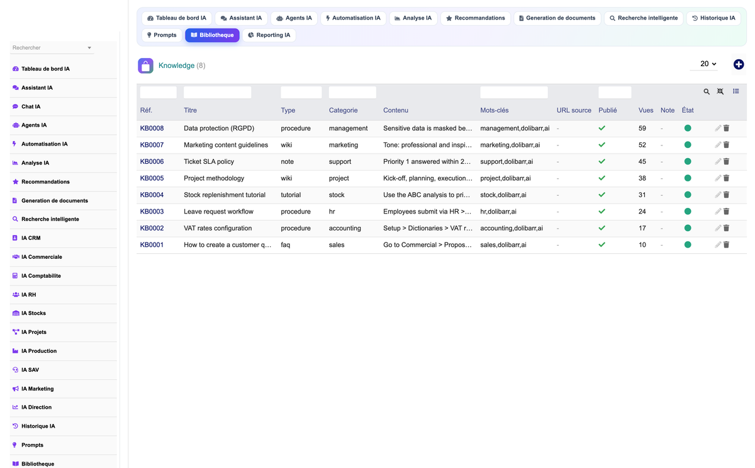Switch to the Assistant IA tab
This screenshot has width=755, height=468.
[x=241, y=18]
